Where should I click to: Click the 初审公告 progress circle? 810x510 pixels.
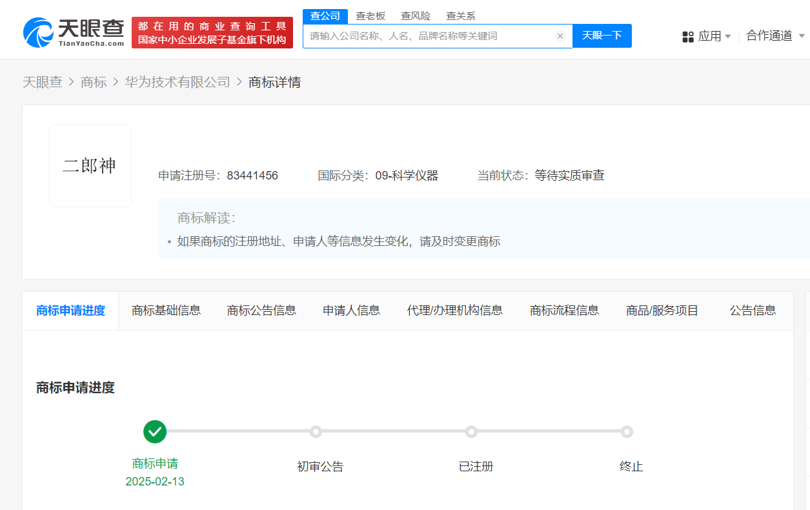(x=316, y=431)
